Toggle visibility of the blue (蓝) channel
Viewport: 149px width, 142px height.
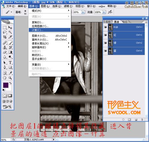click(x=105, y=51)
